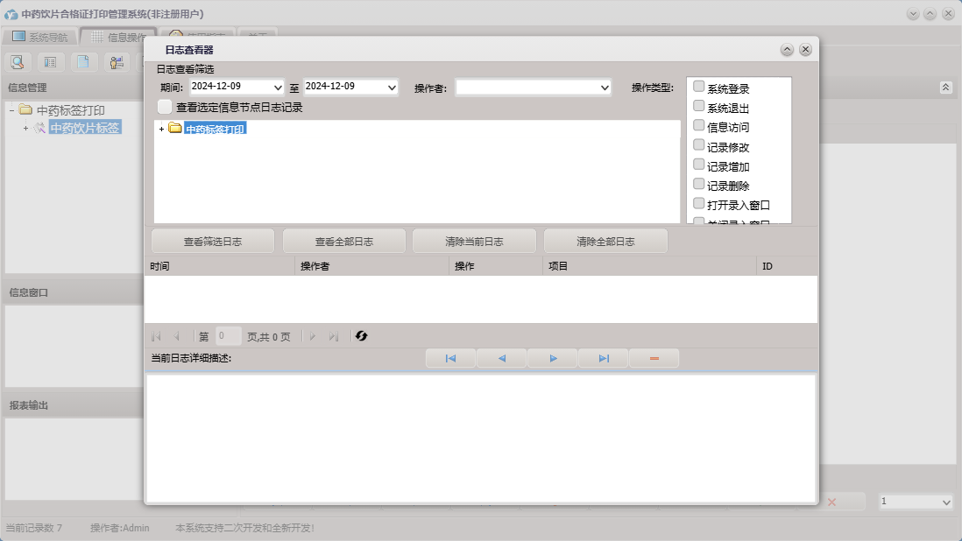
Task: Check the 记录增加 operation type
Action: pyautogui.click(x=698, y=165)
